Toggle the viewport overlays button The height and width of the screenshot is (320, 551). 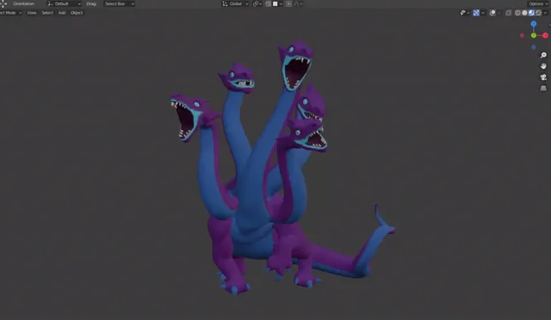pyautogui.click(x=492, y=13)
